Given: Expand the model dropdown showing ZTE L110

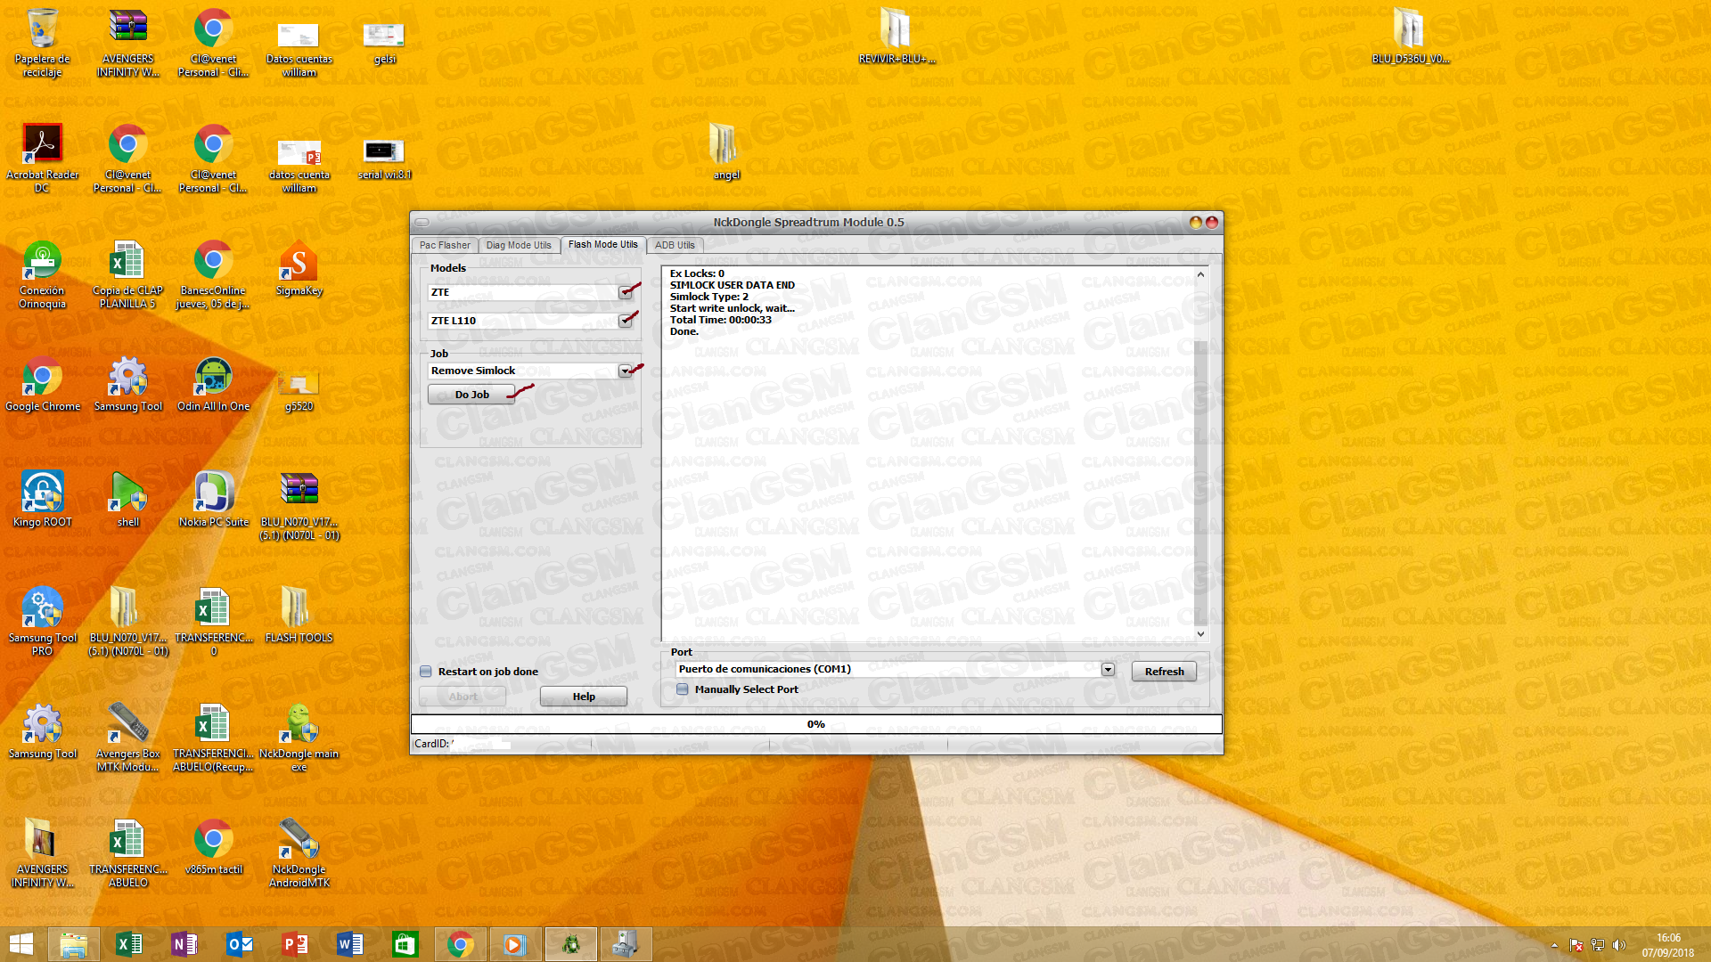Looking at the screenshot, I should tap(625, 321).
